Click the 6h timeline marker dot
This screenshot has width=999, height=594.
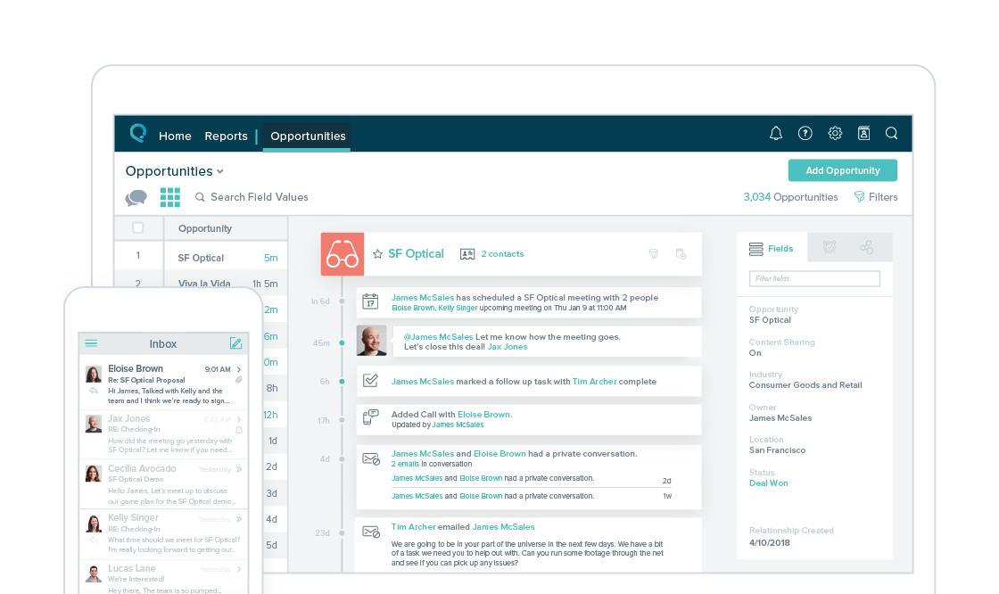click(343, 381)
